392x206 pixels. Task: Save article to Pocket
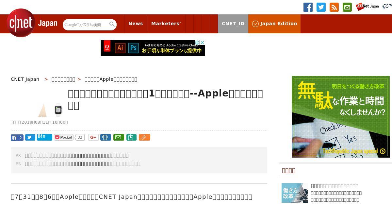tap(64, 137)
